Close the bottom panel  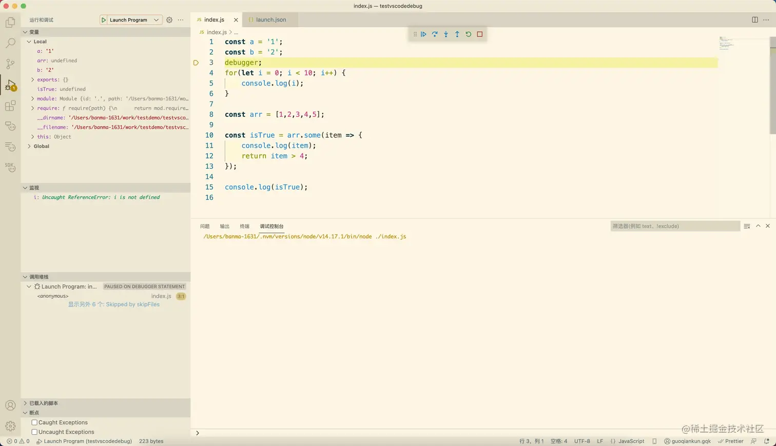coord(768,226)
